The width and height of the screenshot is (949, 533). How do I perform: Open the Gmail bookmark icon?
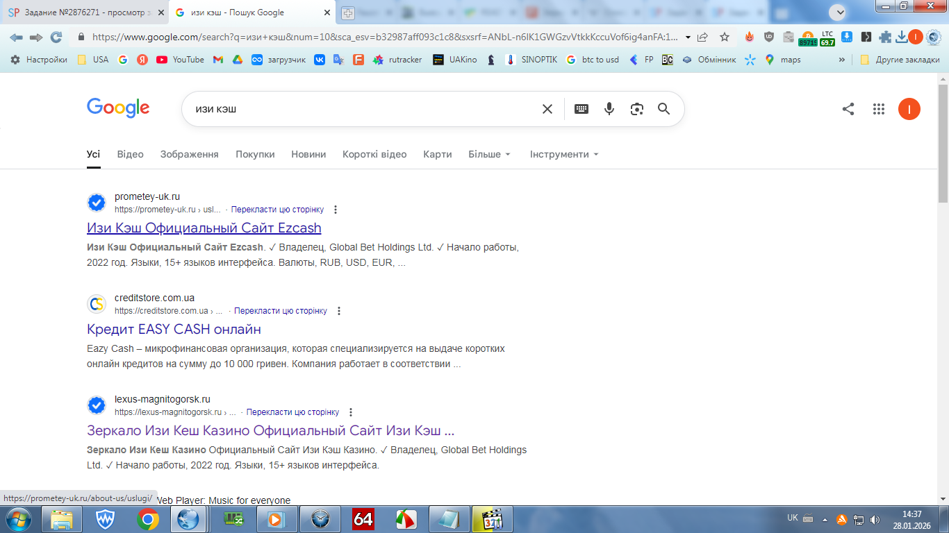(217, 60)
